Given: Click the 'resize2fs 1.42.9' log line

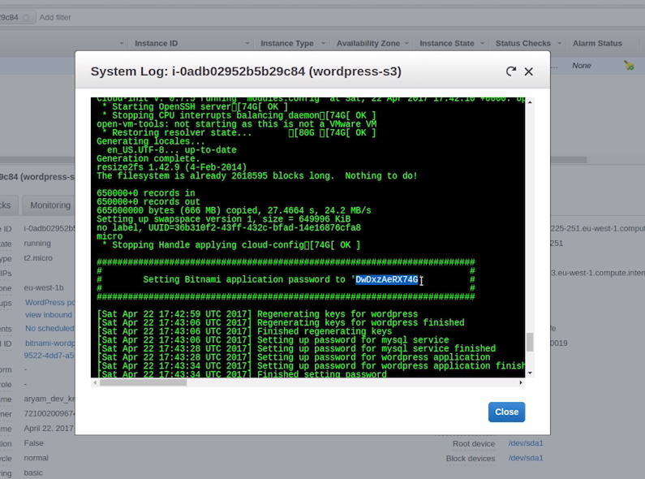Looking at the screenshot, I should tap(171, 167).
